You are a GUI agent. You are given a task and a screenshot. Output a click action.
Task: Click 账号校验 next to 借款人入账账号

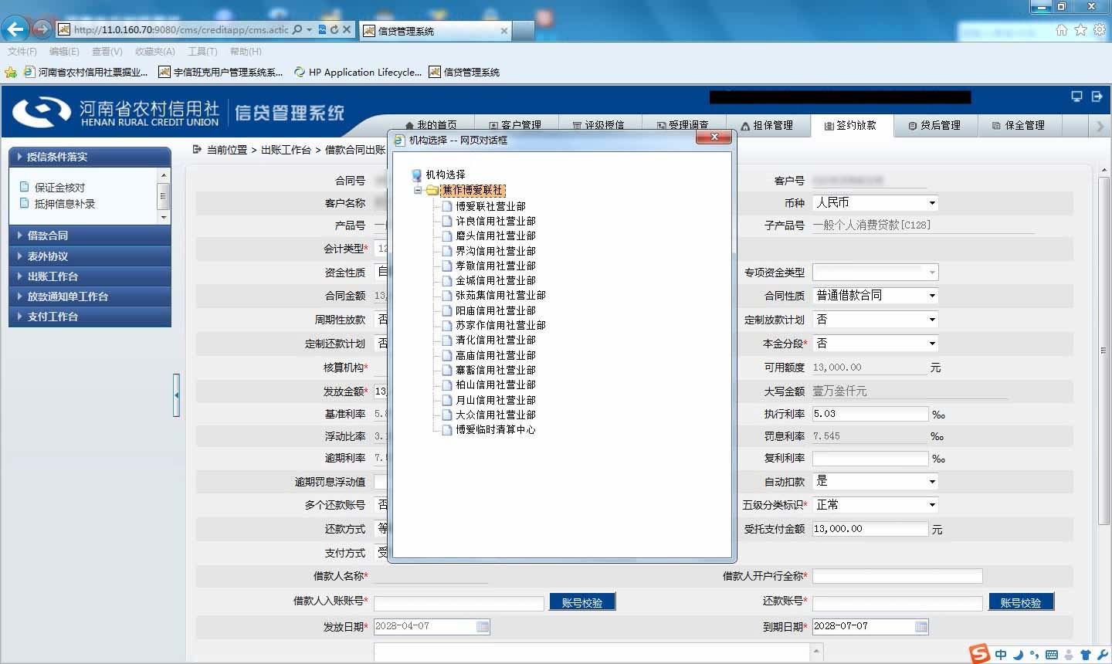point(582,602)
